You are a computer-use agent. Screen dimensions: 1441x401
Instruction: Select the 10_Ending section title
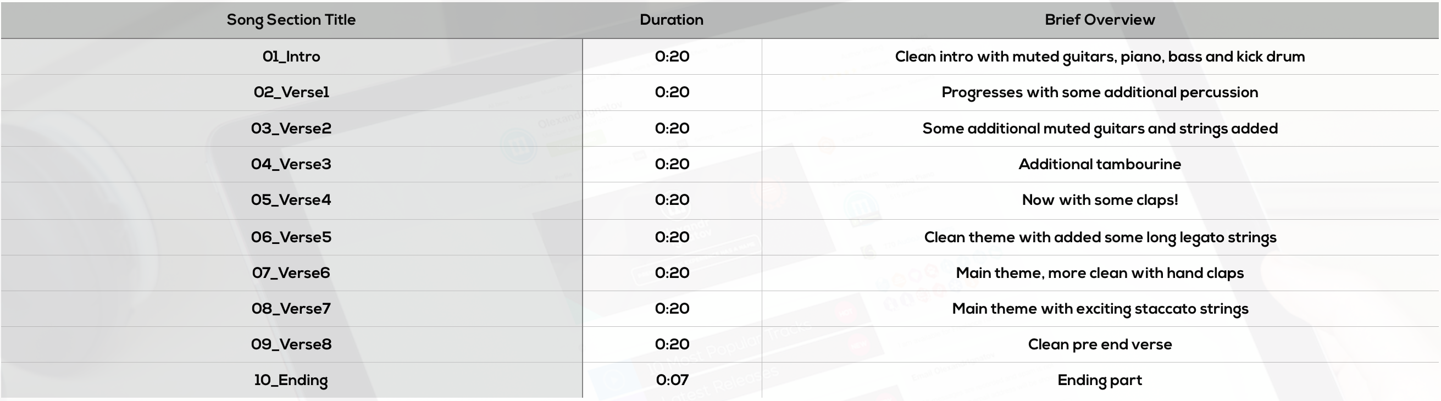point(291,380)
